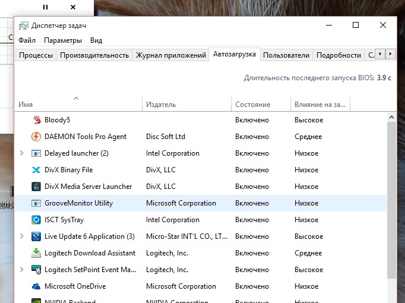Click the Task Manager title bar icon

coord(24,26)
